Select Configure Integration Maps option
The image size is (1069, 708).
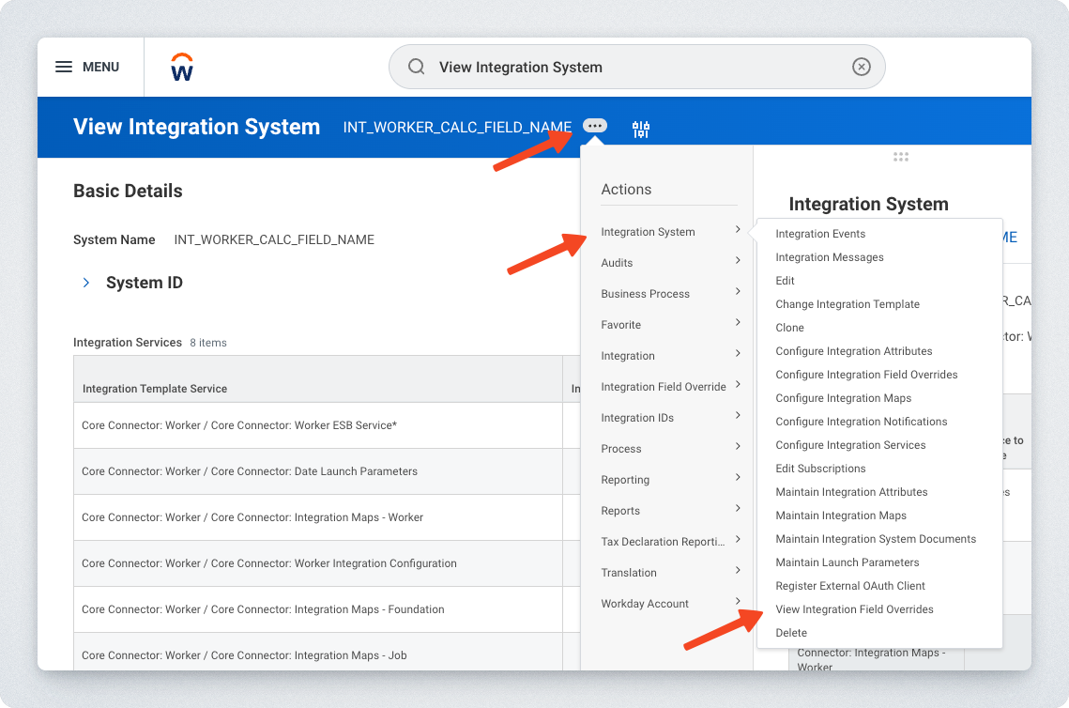pyautogui.click(x=843, y=398)
